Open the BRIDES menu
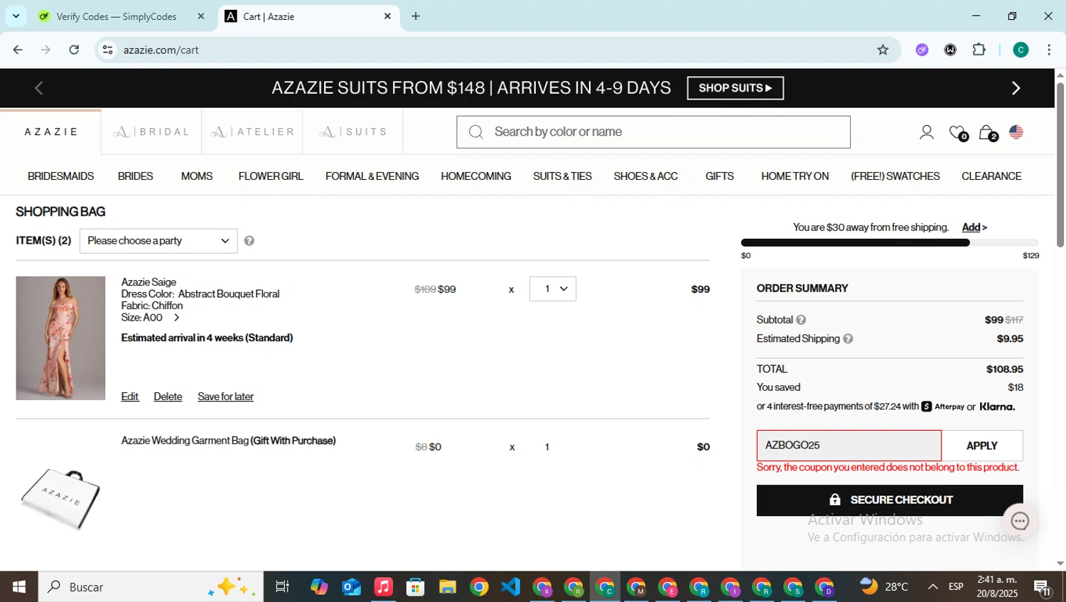The width and height of the screenshot is (1066, 602). click(135, 176)
